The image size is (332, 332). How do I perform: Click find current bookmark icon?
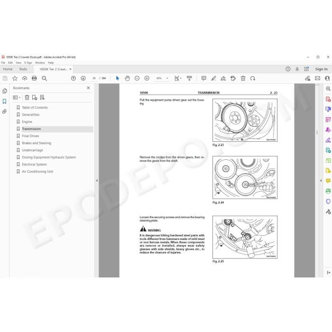[x=42, y=97]
